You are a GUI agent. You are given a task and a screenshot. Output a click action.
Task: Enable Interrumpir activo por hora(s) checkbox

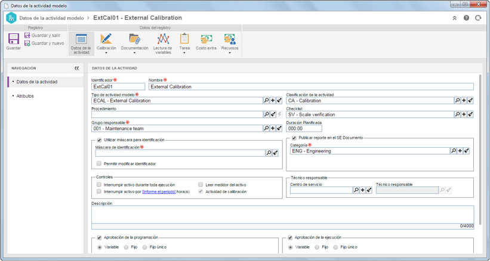[x=99, y=191]
